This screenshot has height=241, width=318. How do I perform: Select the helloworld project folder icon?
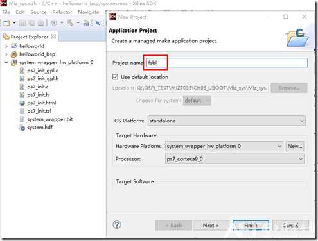point(14,46)
